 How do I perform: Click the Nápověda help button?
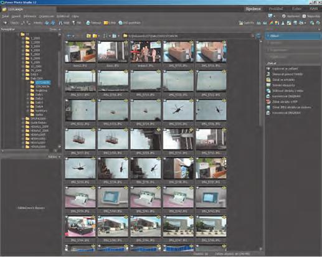[x=311, y=16]
